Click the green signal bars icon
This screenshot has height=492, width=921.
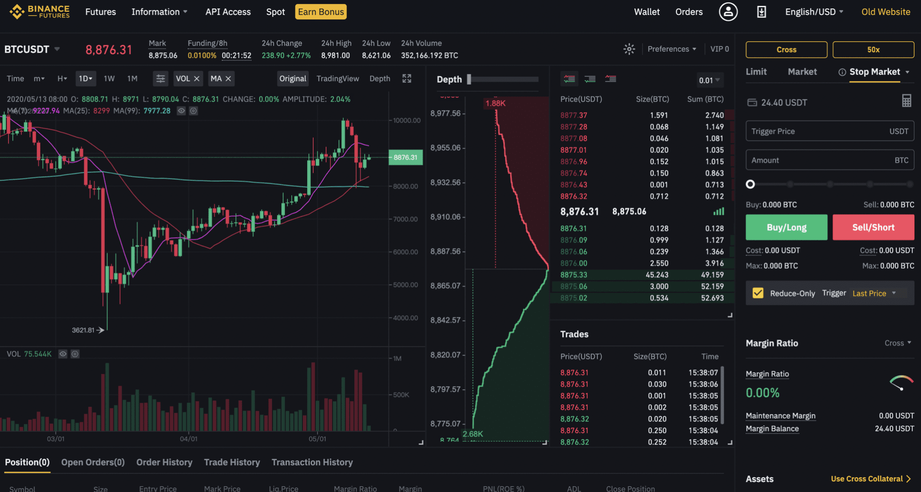click(x=719, y=211)
